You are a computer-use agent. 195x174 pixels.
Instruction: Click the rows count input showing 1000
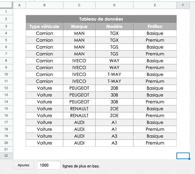click(48, 165)
